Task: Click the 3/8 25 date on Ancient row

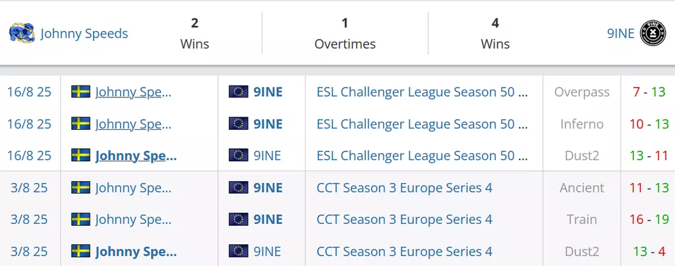Action: click(29, 188)
